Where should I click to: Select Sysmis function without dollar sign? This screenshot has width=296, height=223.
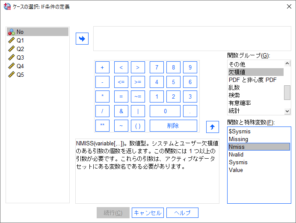pyautogui.click(x=259, y=162)
